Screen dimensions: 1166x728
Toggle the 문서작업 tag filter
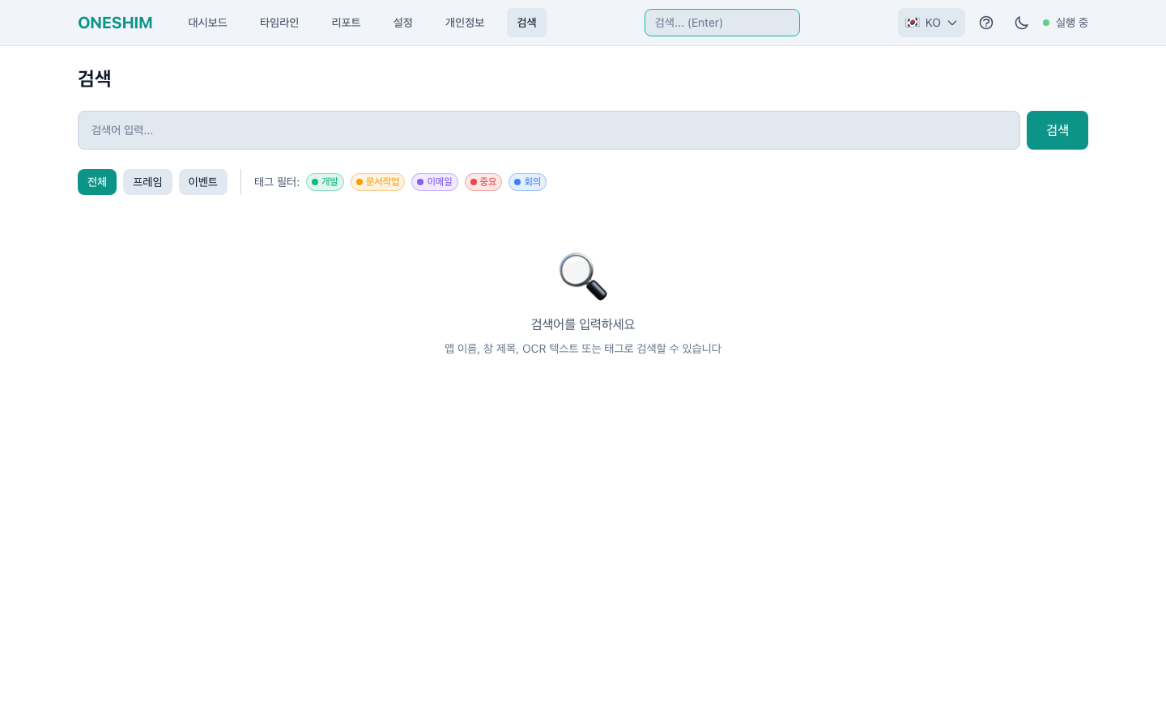(x=377, y=182)
